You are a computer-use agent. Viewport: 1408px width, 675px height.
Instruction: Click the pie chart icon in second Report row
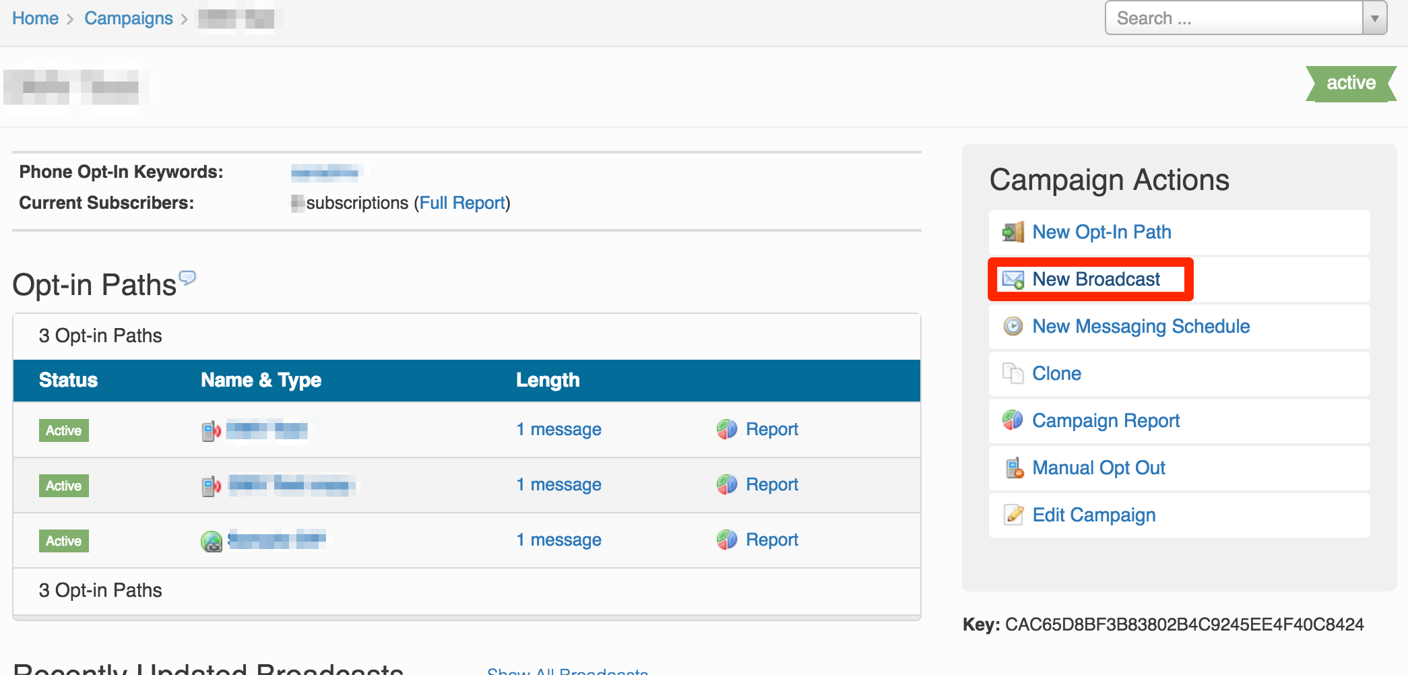727,484
